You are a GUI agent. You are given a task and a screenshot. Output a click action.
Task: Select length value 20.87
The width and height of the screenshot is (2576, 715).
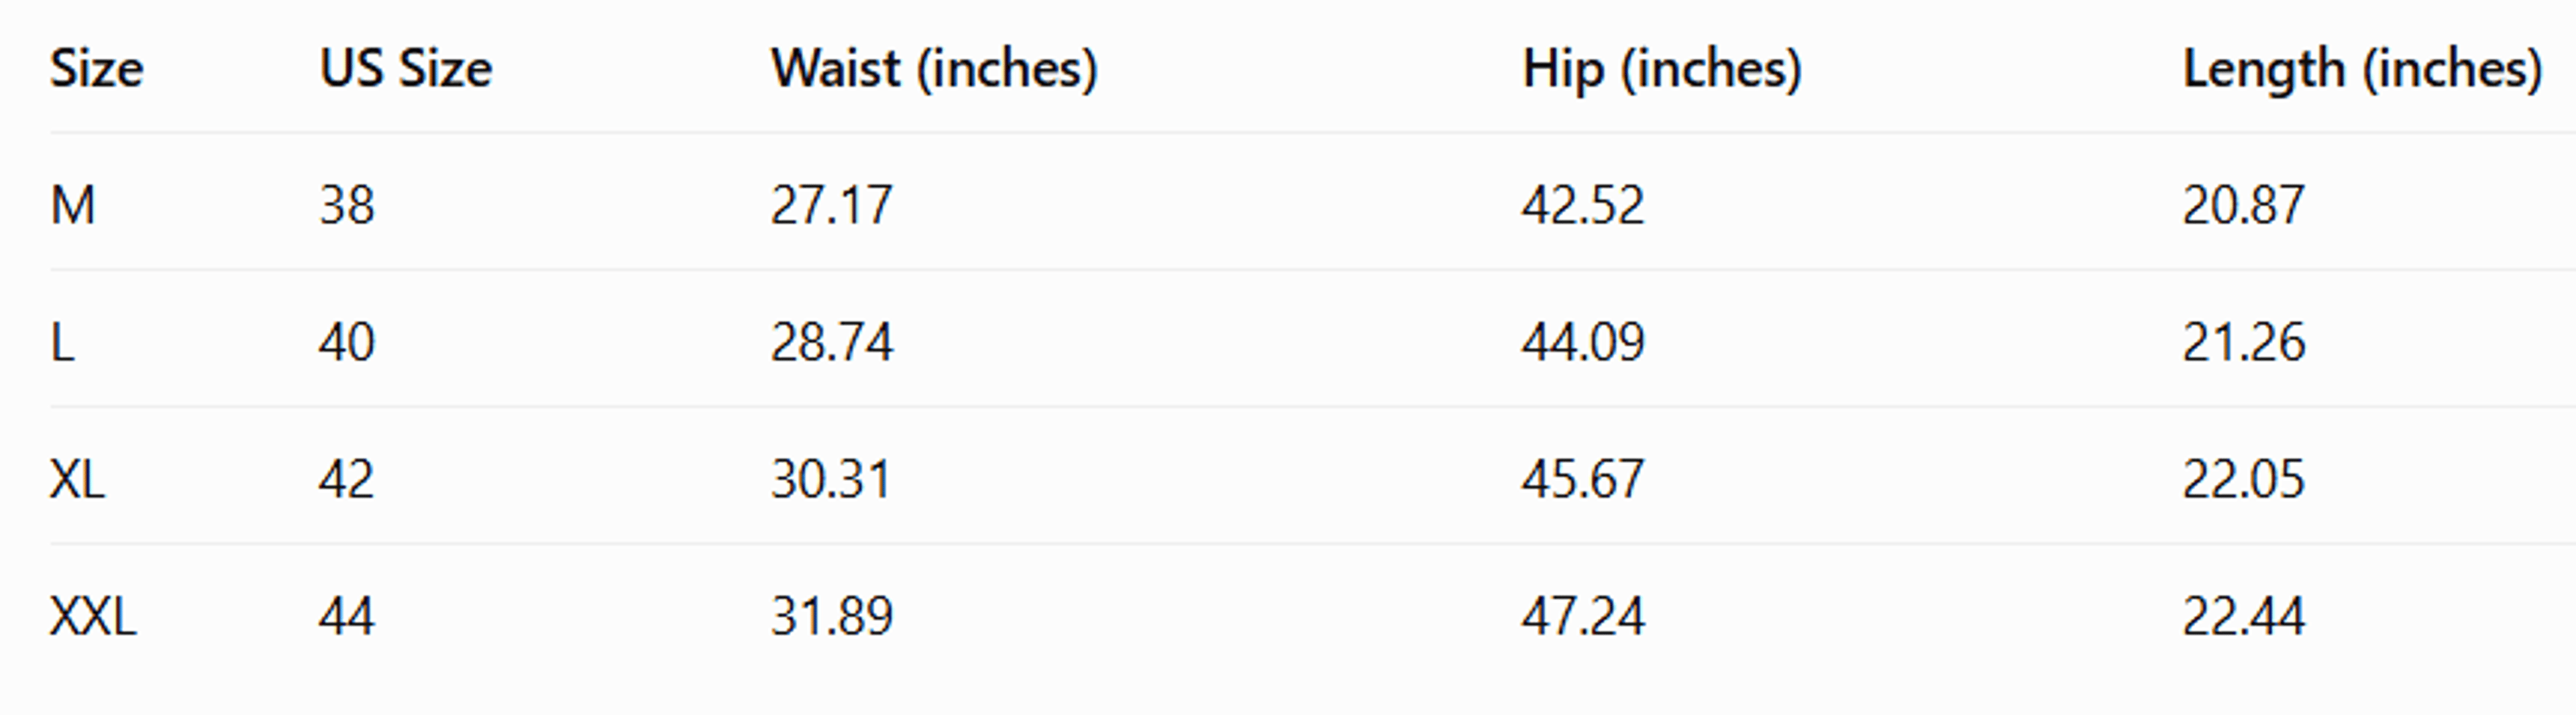coord(2243,206)
